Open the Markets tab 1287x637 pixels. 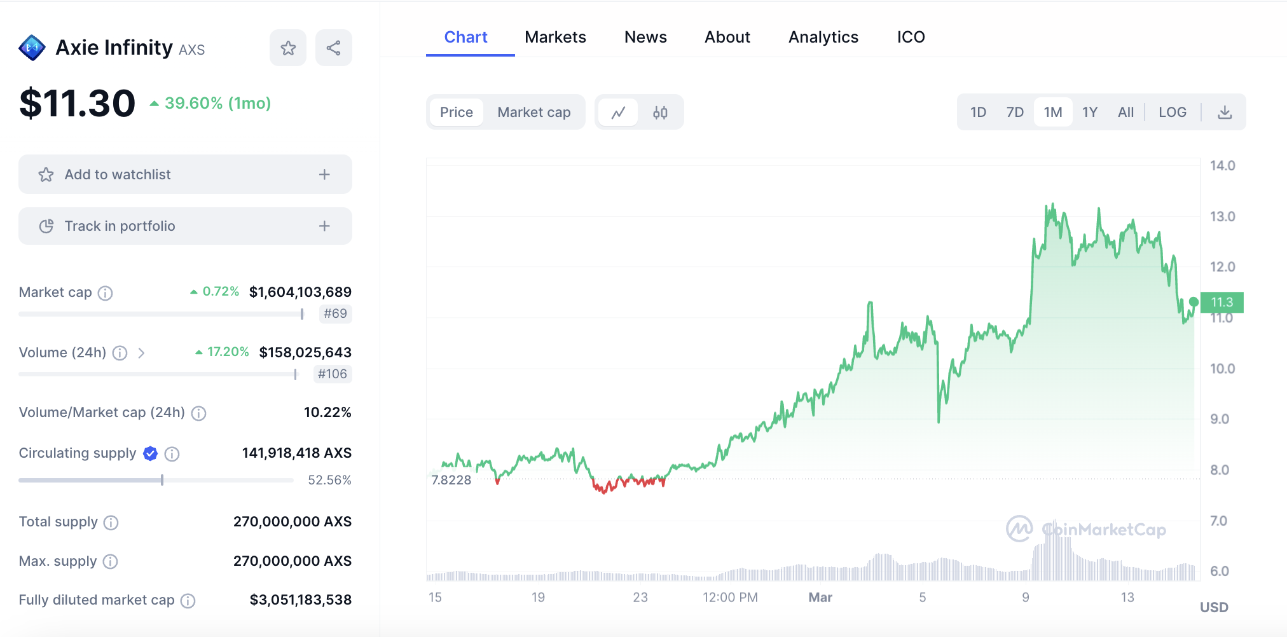click(x=555, y=38)
